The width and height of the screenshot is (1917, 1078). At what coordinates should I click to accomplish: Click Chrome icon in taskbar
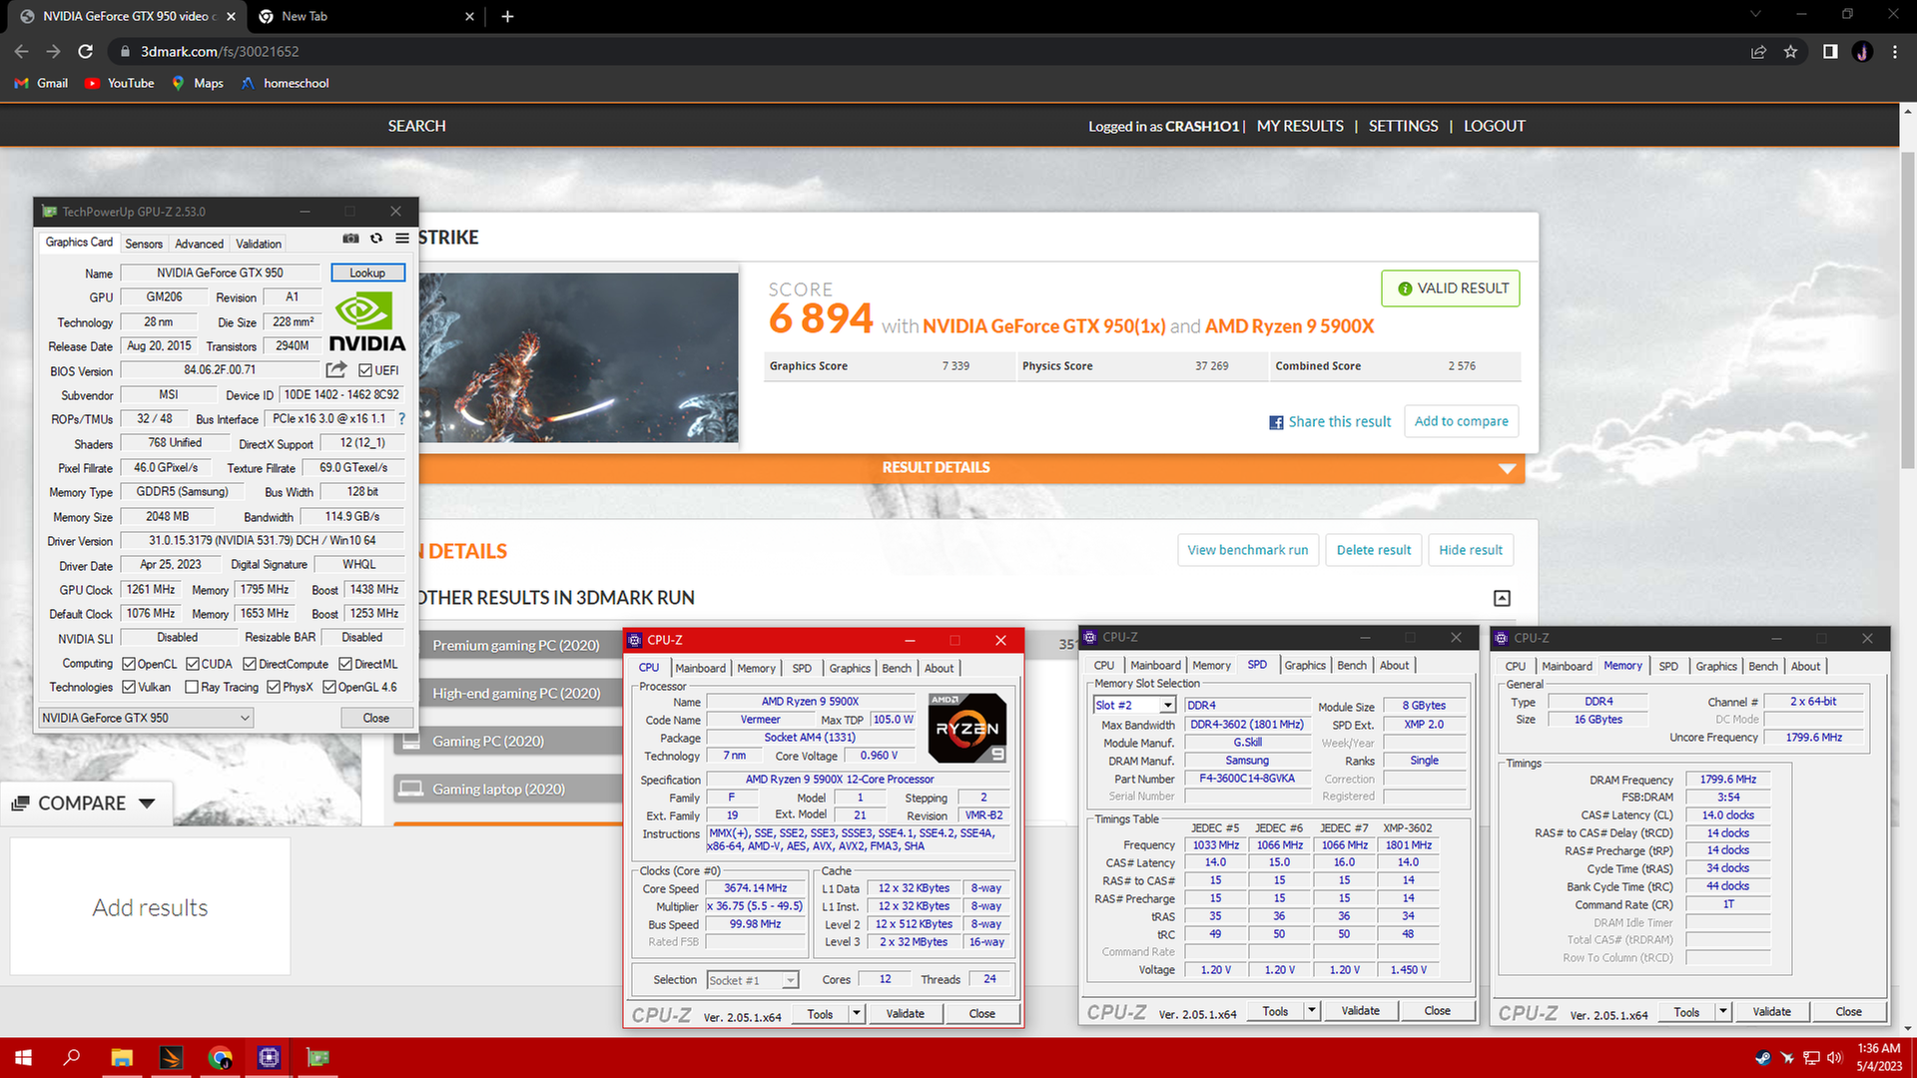coord(220,1058)
